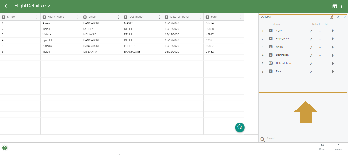Screen dimensions: 348x155
Task: Open the three-dot menu in the top bar
Action: click(342, 6)
